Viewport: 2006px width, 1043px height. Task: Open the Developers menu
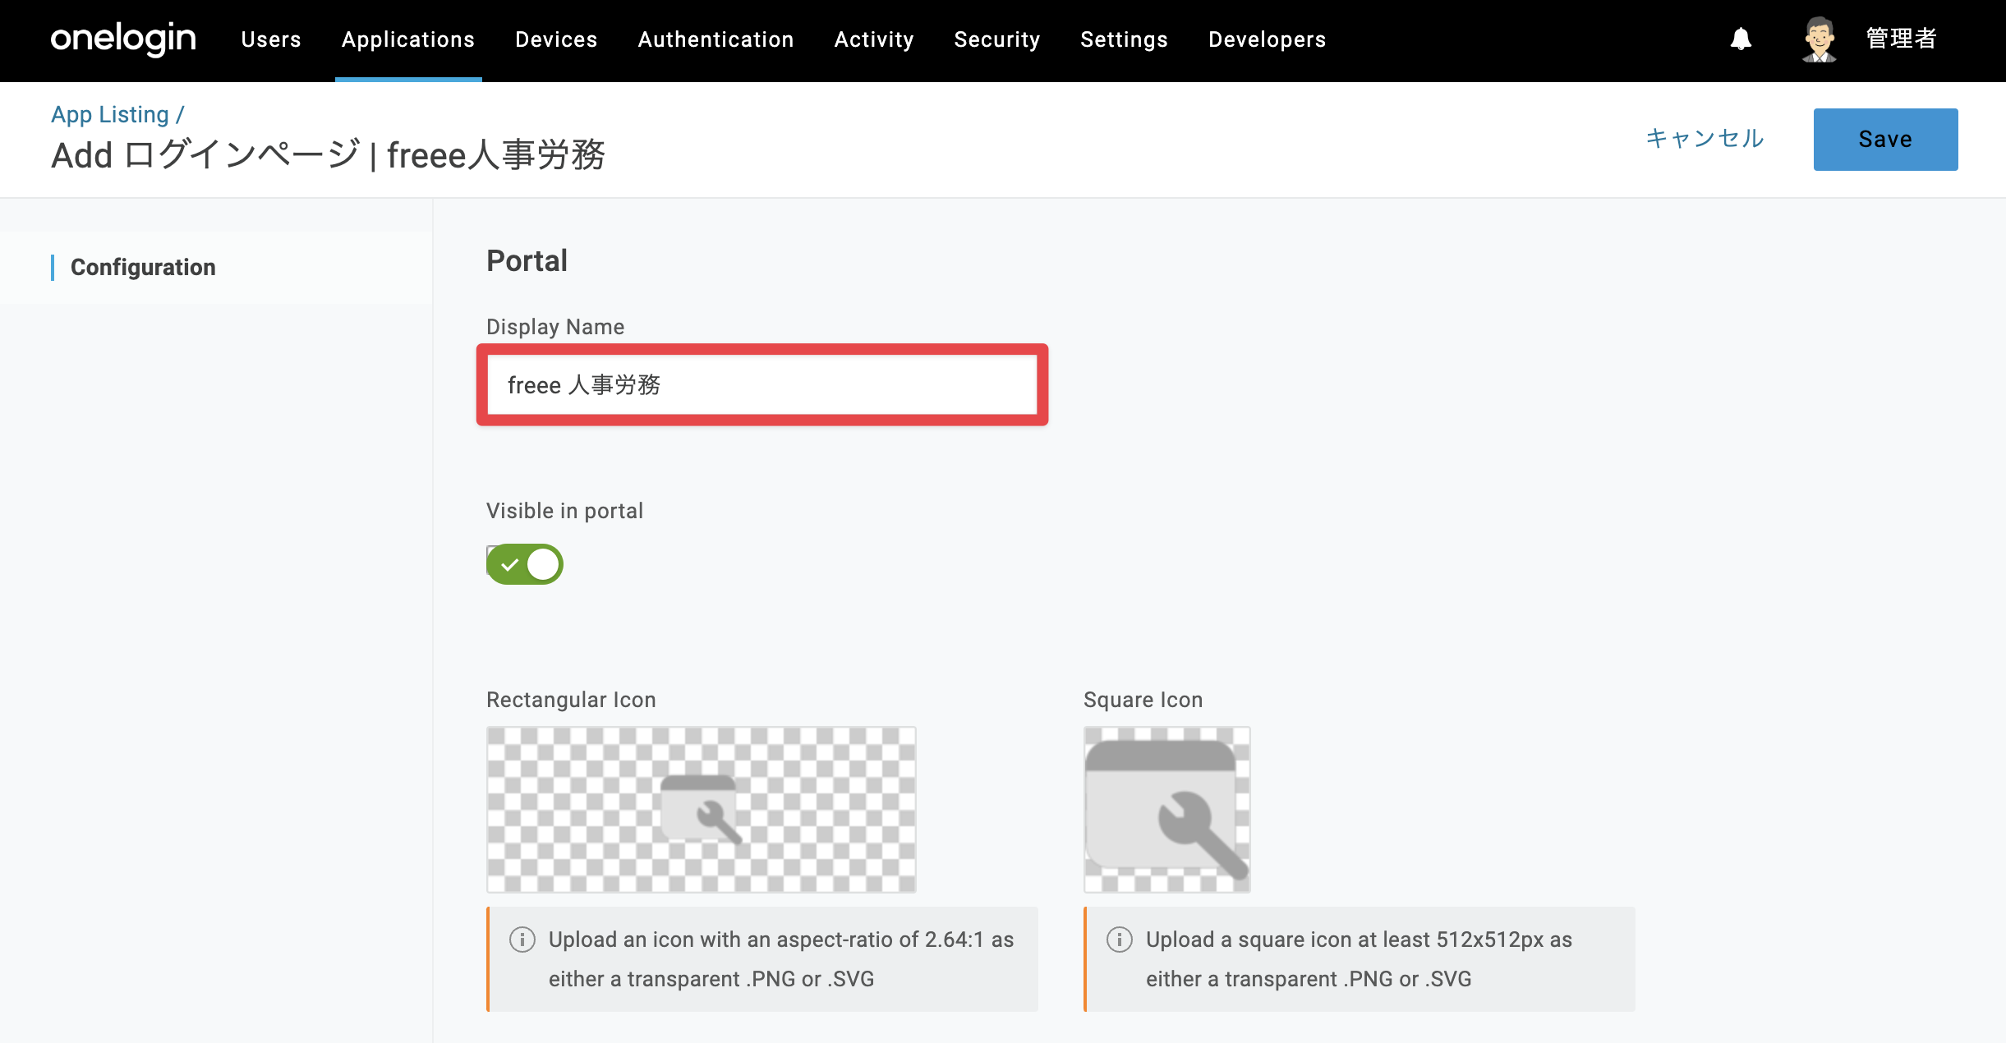(1267, 39)
